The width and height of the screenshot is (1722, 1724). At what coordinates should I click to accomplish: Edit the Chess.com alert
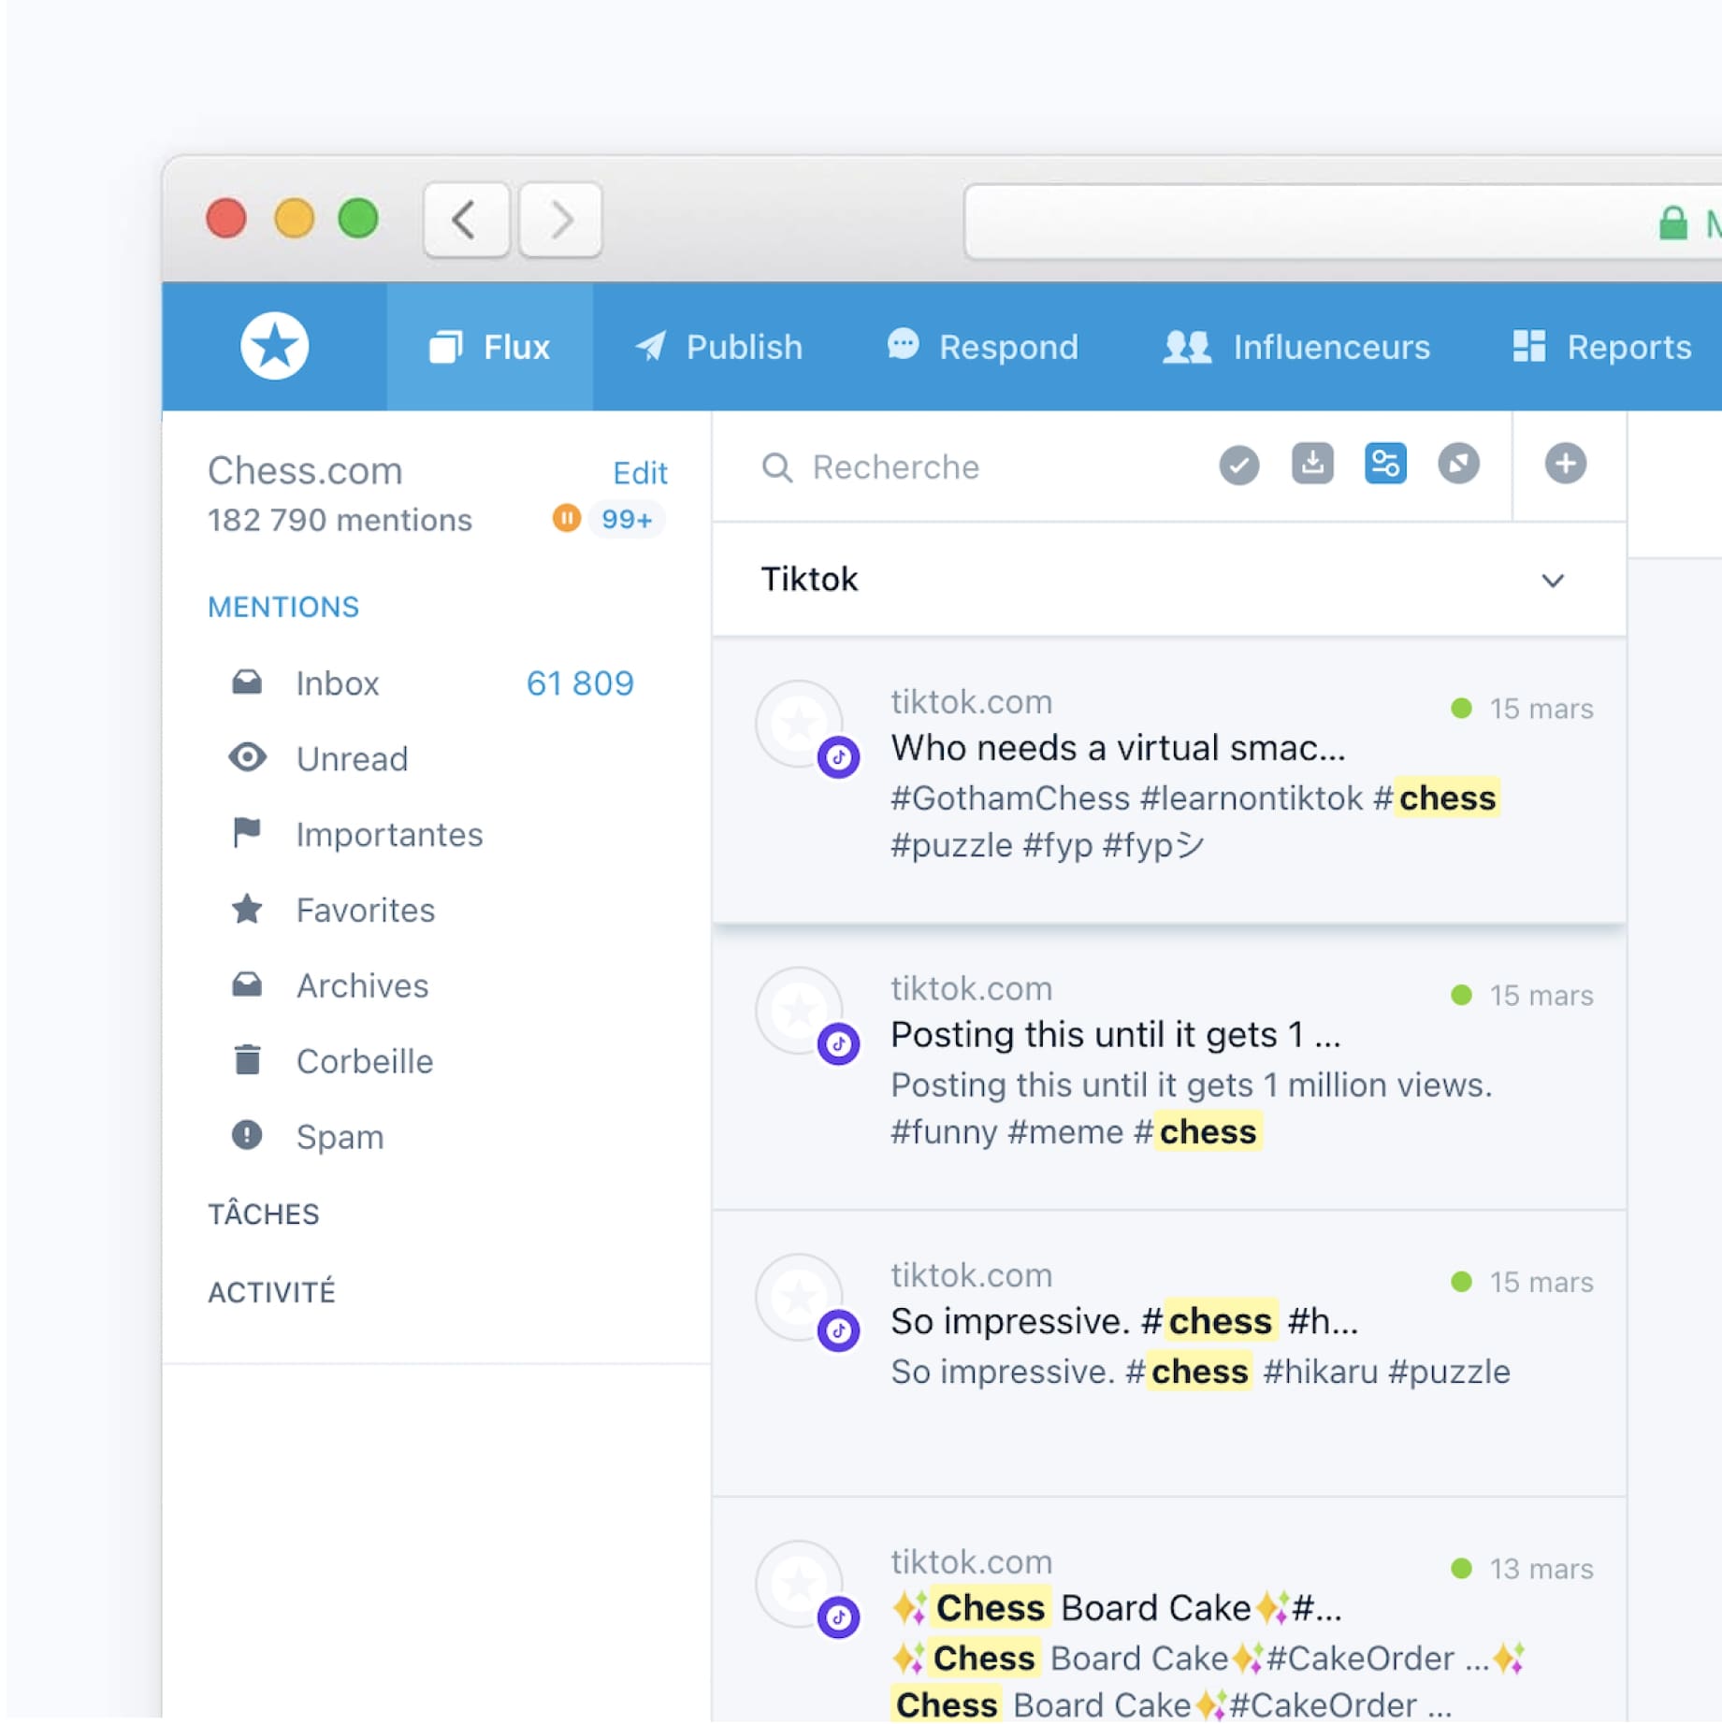(x=640, y=473)
